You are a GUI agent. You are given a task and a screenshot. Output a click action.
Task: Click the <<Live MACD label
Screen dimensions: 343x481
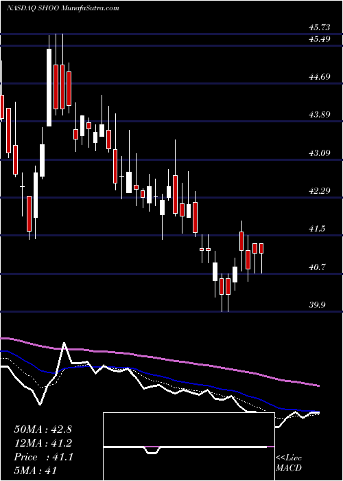point(289,463)
